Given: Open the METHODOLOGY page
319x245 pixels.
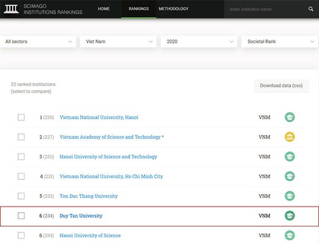Looking at the screenshot, I should [173, 9].
